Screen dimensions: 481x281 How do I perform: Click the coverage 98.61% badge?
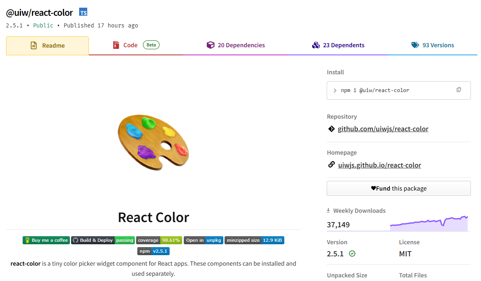click(159, 240)
